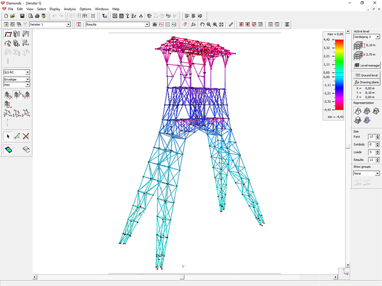
Task: Toggle the red crossed-out results tool
Action: 26,136
